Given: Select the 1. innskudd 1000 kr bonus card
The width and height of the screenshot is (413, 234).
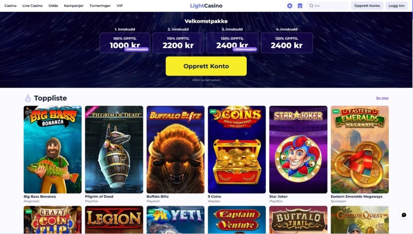Looking at the screenshot, I should (x=125, y=43).
